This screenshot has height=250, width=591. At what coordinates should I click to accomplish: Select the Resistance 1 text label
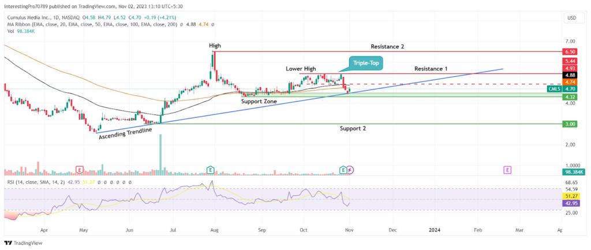[x=431, y=69]
